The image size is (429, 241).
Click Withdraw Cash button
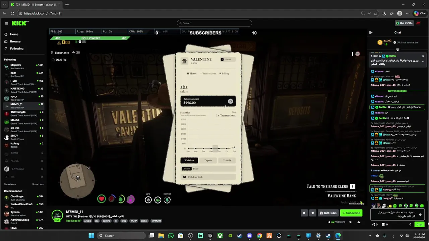point(208,177)
